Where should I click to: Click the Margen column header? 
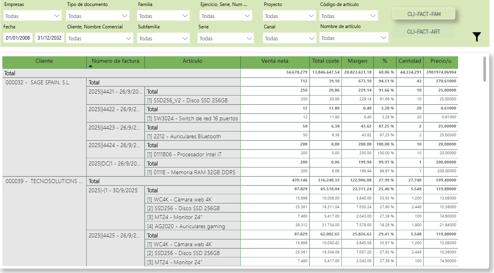pyautogui.click(x=357, y=61)
